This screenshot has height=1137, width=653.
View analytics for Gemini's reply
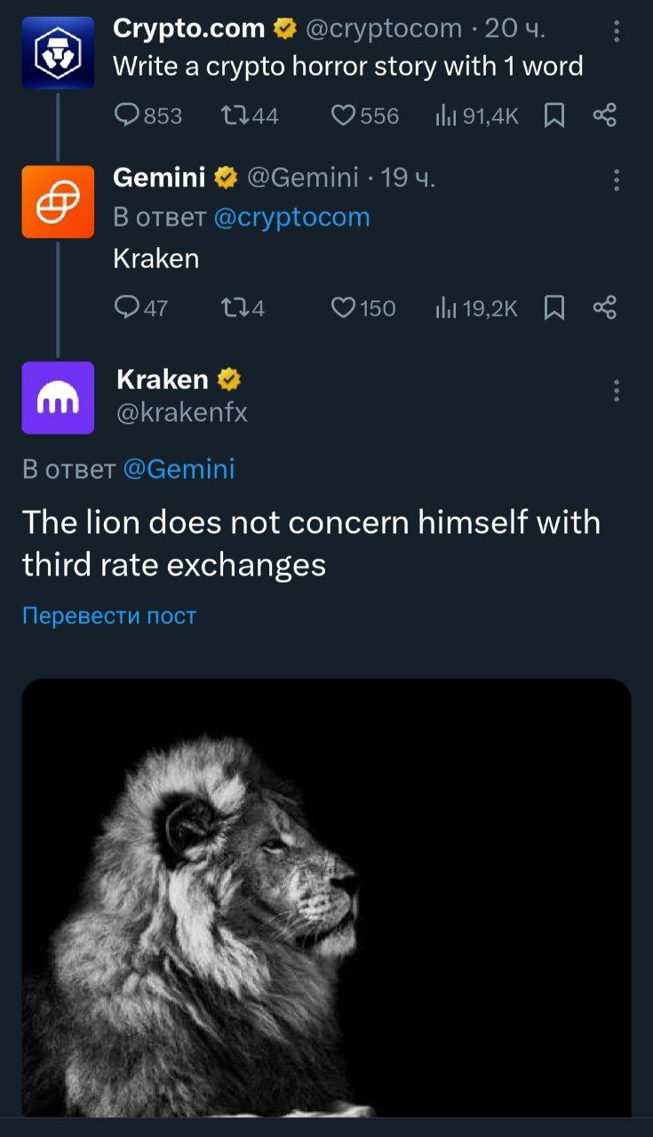[445, 308]
